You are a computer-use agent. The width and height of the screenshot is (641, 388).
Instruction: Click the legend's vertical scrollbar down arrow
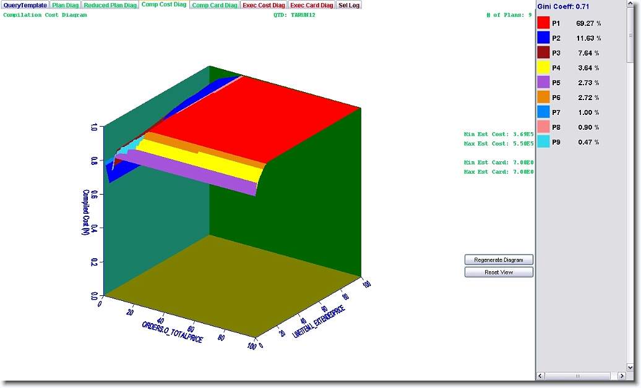click(x=630, y=367)
